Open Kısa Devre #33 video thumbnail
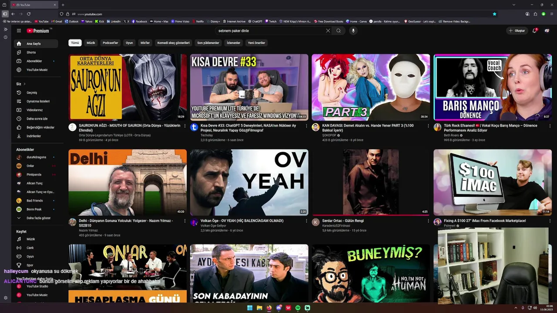557x313 pixels. click(x=249, y=87)
